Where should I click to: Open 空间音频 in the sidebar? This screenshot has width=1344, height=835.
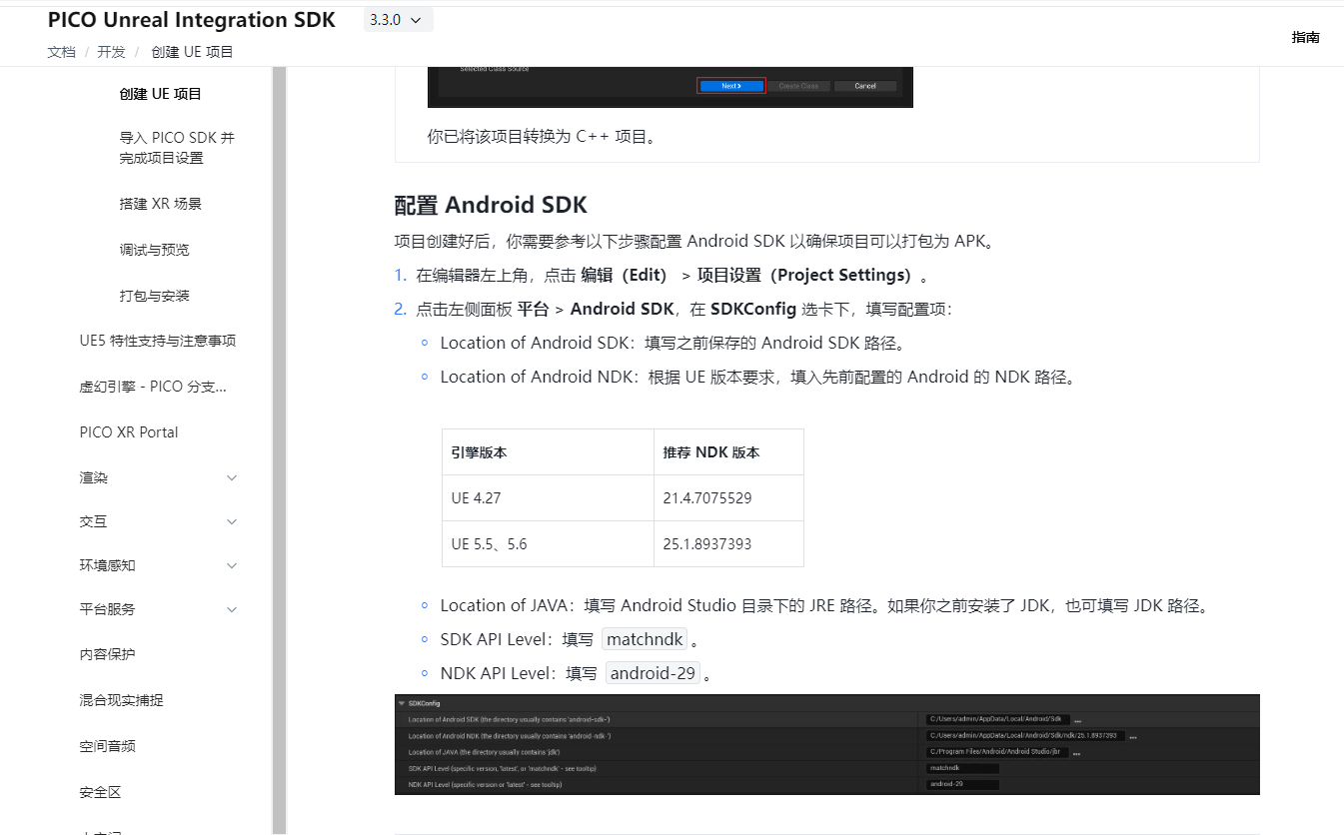[107, 747]
